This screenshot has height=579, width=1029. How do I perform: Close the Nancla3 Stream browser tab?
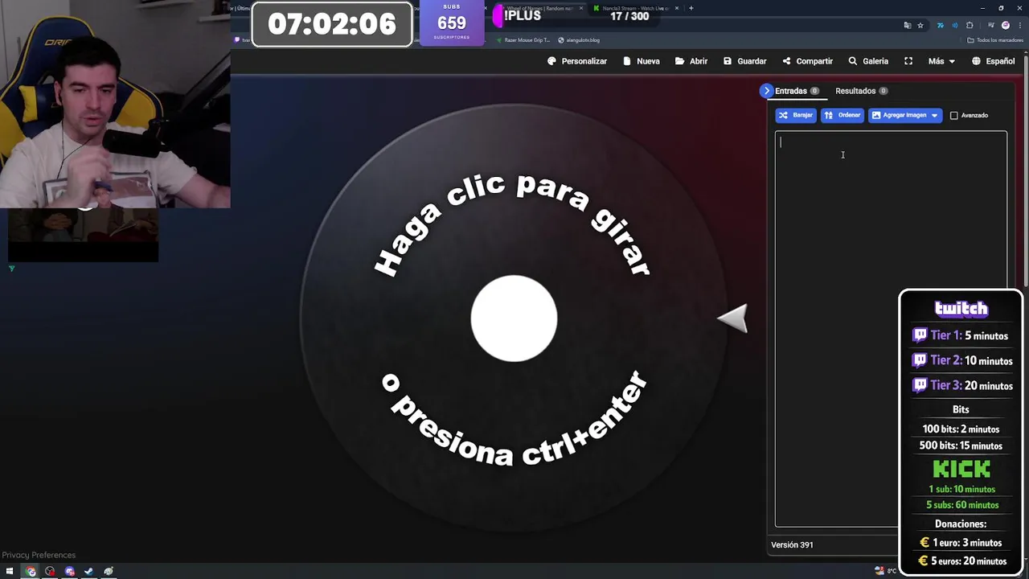pyautogui.click(x=677, y=8)
